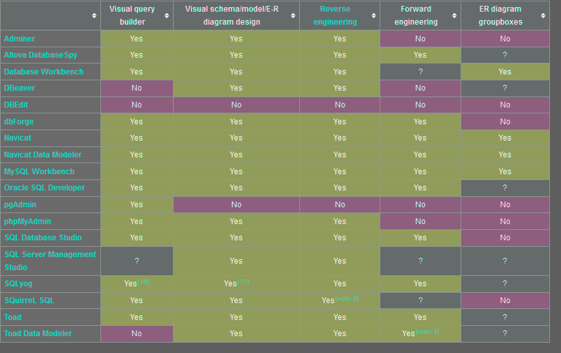Viewport: 561px width, 353px height.
Task: Select SQL Server Management Studio's Forward engineering '?'
Action: pyautogui.click(x=420, y=261)
